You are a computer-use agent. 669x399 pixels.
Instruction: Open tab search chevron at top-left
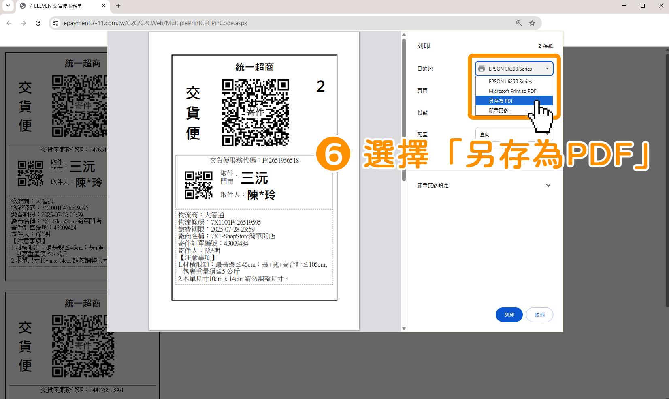[x=8, y=6]
